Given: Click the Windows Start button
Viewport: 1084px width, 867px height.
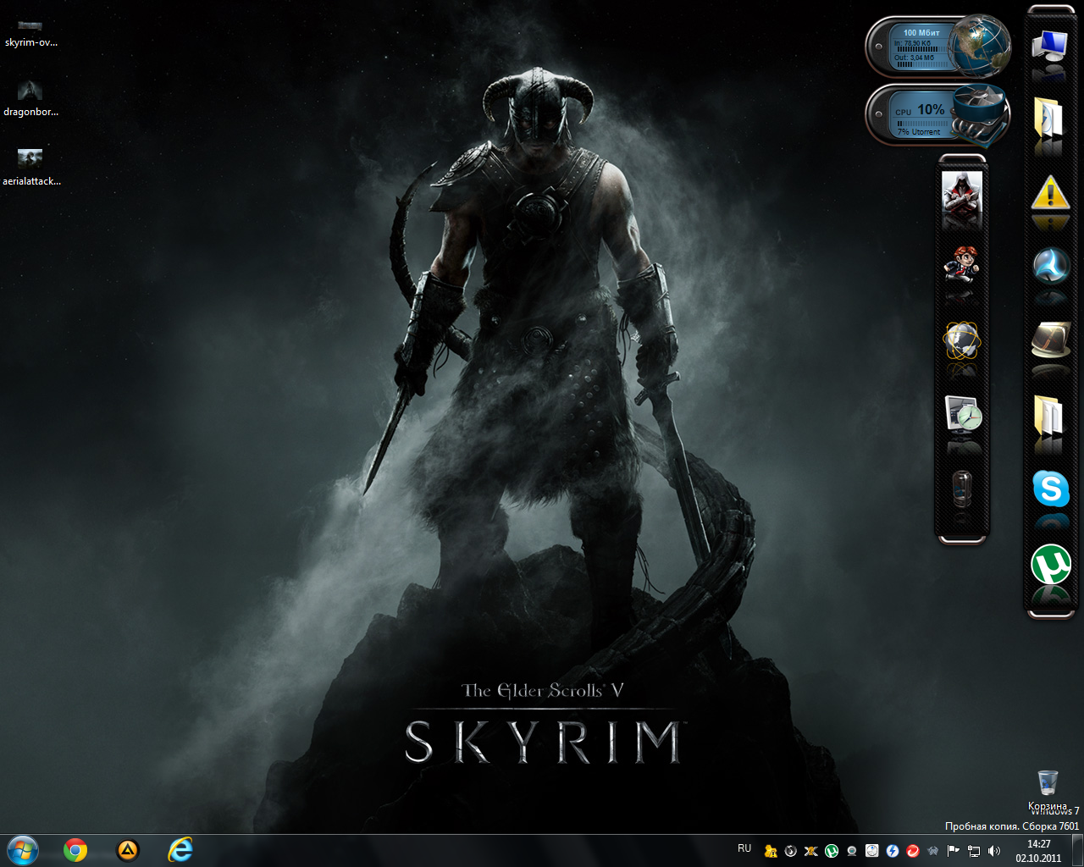Looking at the screenshot, I should pos(22,850).
